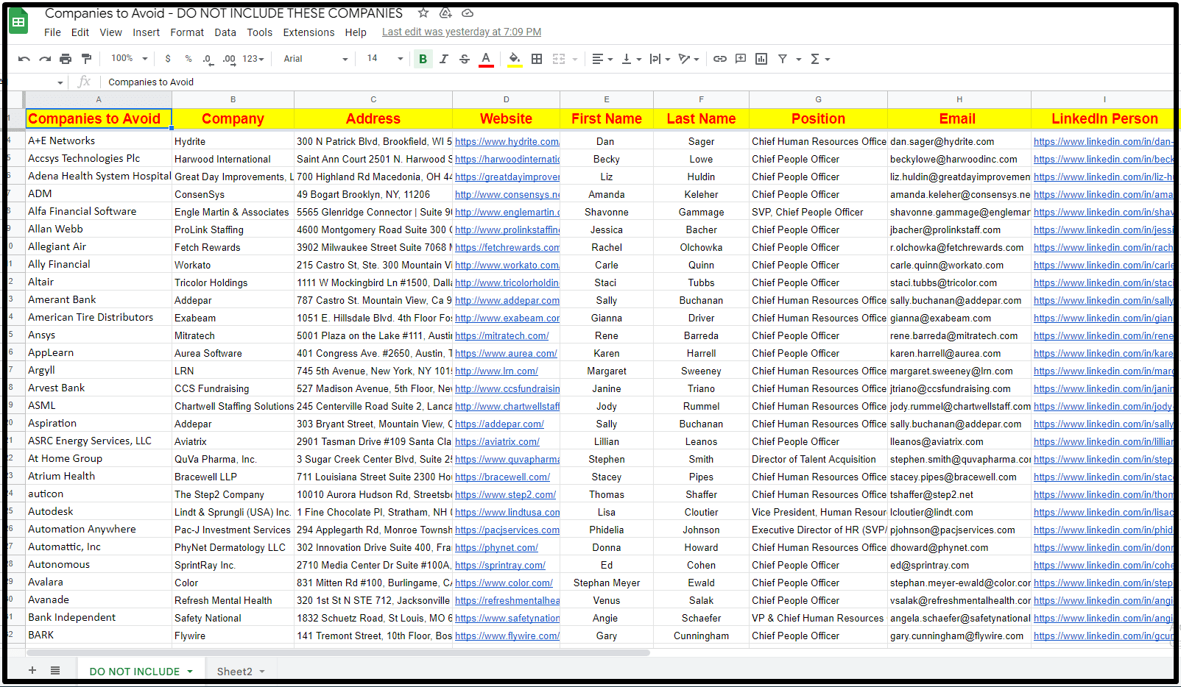This screenshot has height=687, width=1181.
Task: Open horizontal align dropdown
Action: point(602,59)
